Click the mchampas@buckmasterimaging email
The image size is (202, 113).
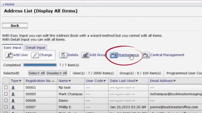[176, 94]
